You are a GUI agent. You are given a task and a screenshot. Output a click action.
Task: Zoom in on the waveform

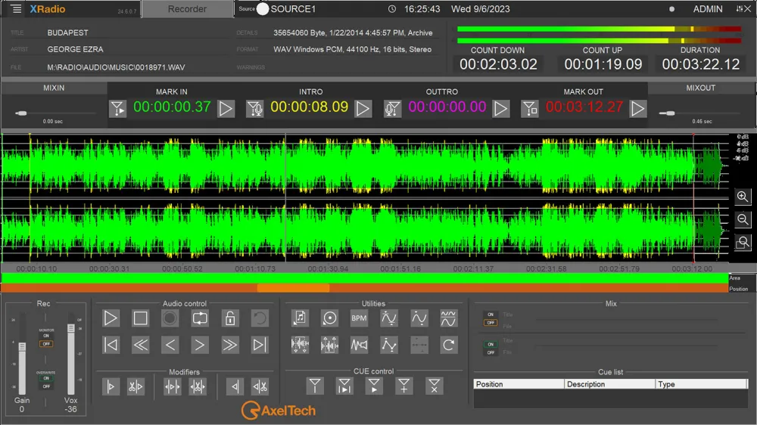[743, 197]
